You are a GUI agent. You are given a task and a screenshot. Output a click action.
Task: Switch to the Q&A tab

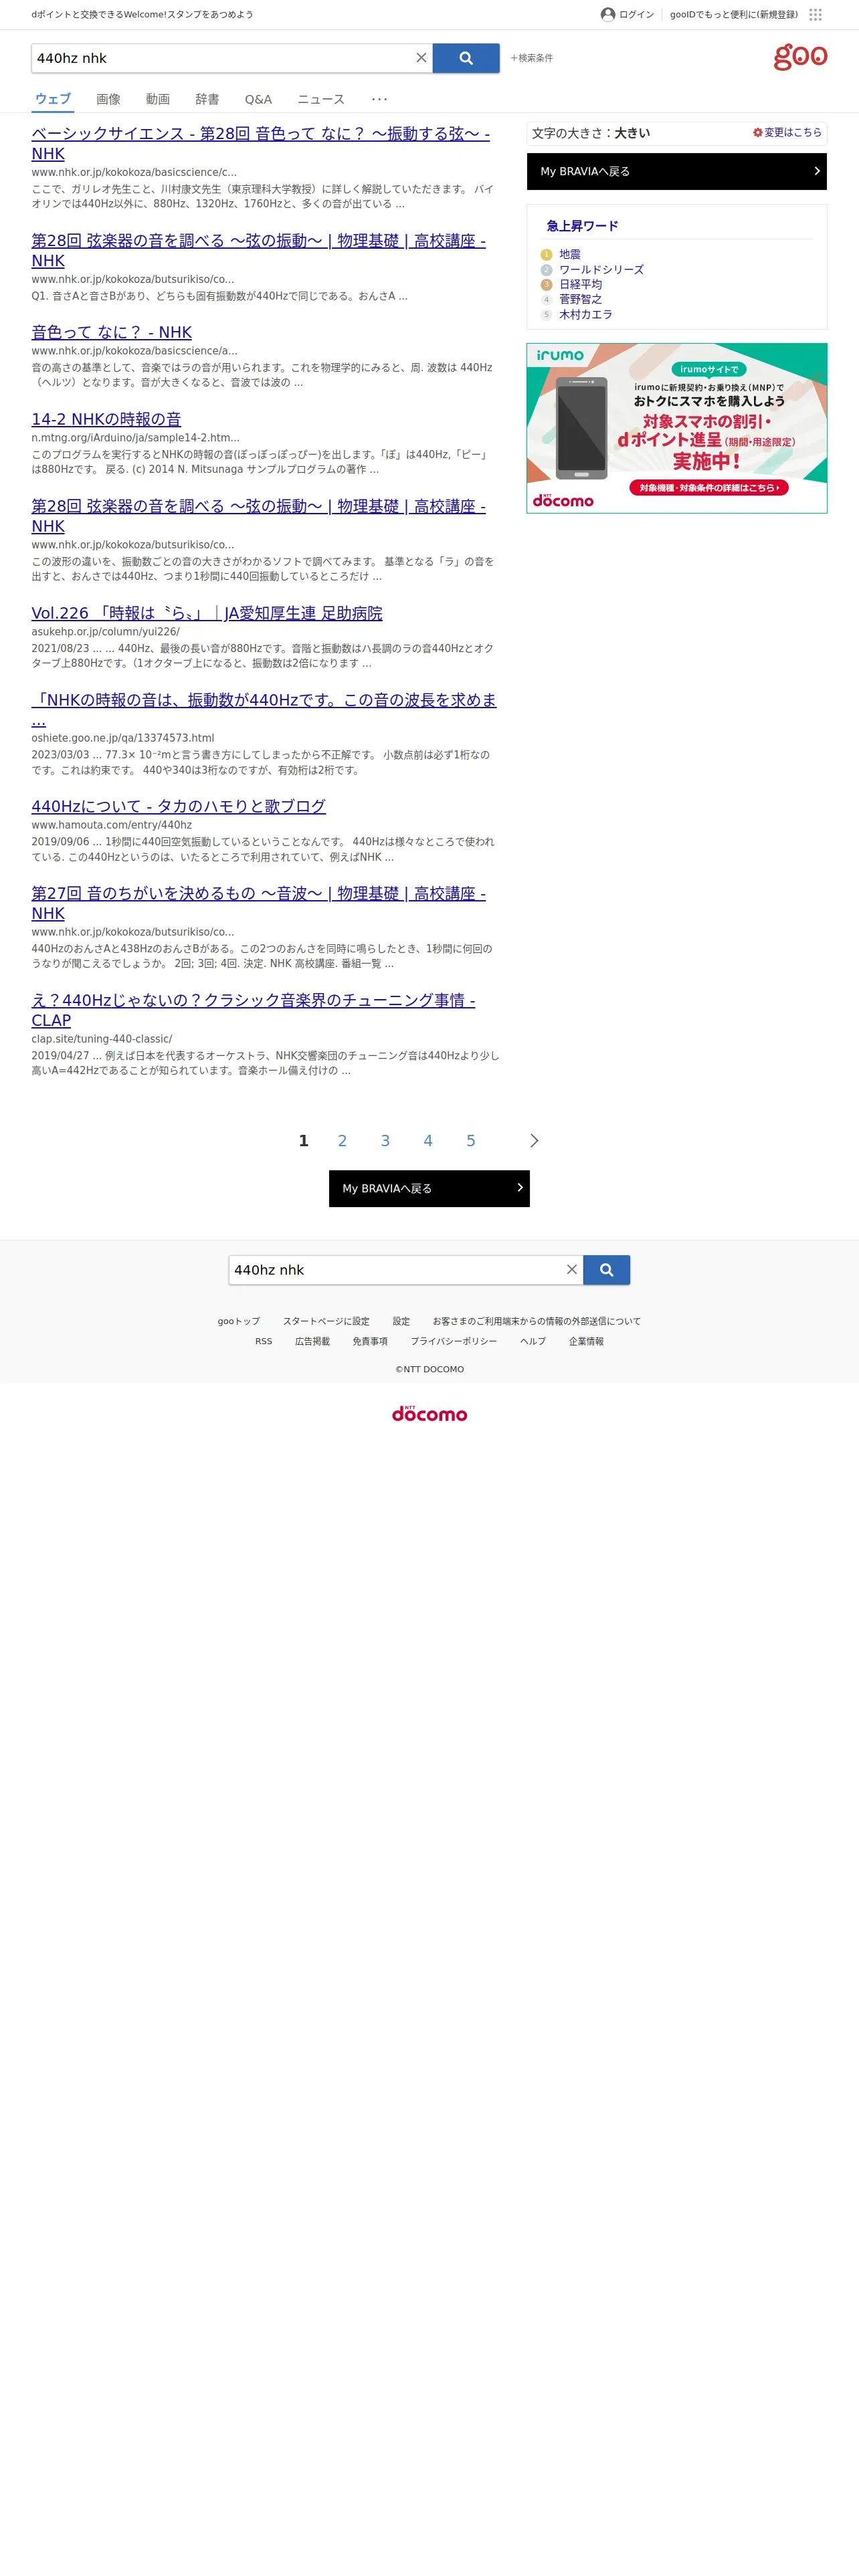258,99
